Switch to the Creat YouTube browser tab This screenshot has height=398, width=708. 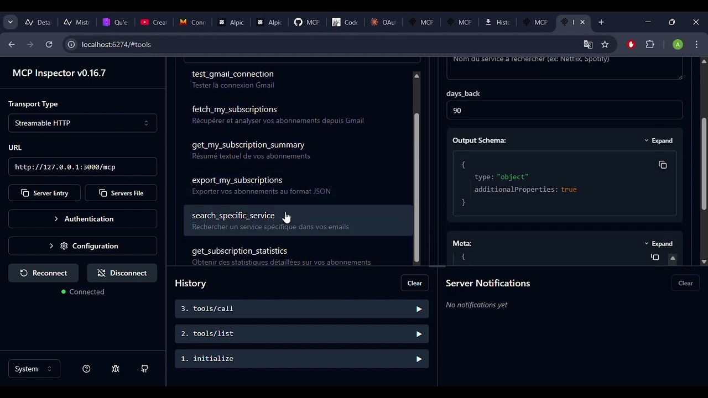[x=154, y=22]
